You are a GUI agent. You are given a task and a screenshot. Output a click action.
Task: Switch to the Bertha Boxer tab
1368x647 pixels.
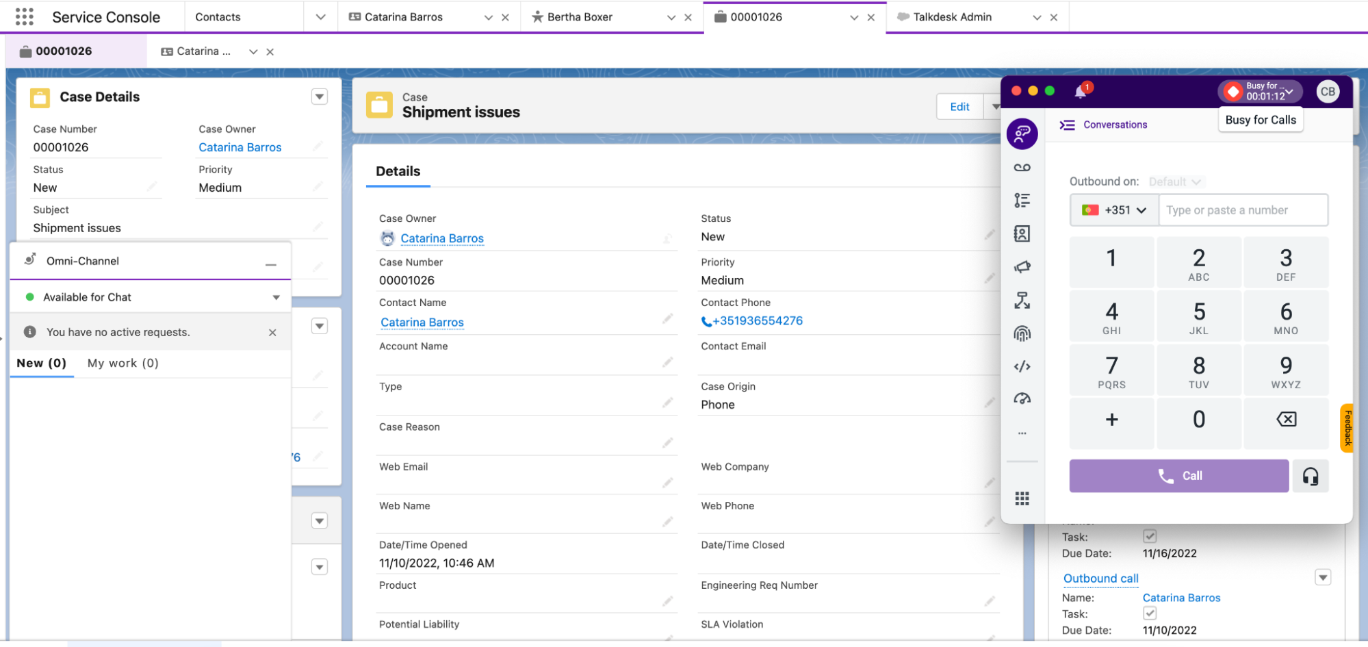(x=580, y=17)
